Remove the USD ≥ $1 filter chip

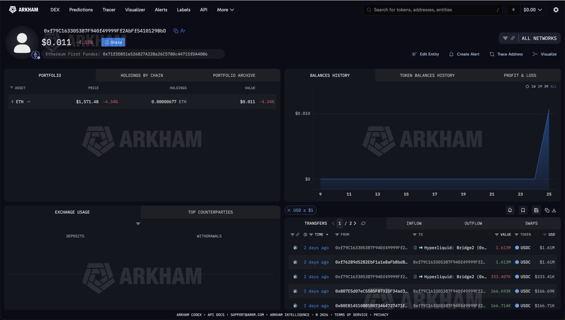tap(289, 210)
